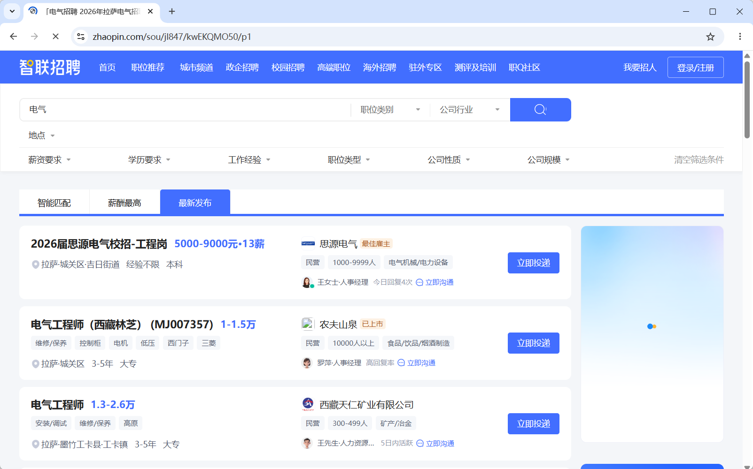Open site information icon in address bar
The image size is (753, 469).
tap(81, 37)
